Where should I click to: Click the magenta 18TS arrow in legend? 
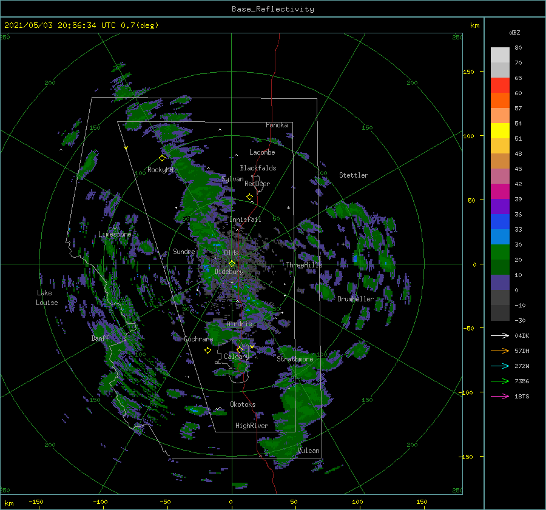pos(500,396)
